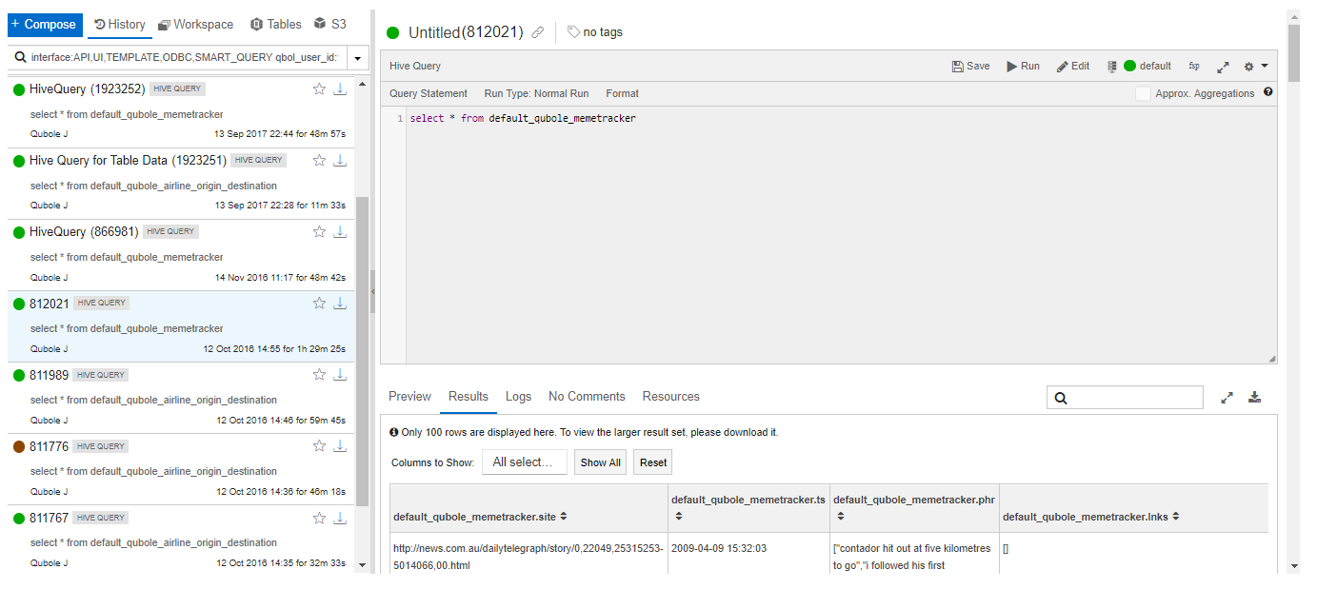Open the Tables tab
Image resolution: width=1337 pixels, height=609 pixels.
click(x=276, y=25)
